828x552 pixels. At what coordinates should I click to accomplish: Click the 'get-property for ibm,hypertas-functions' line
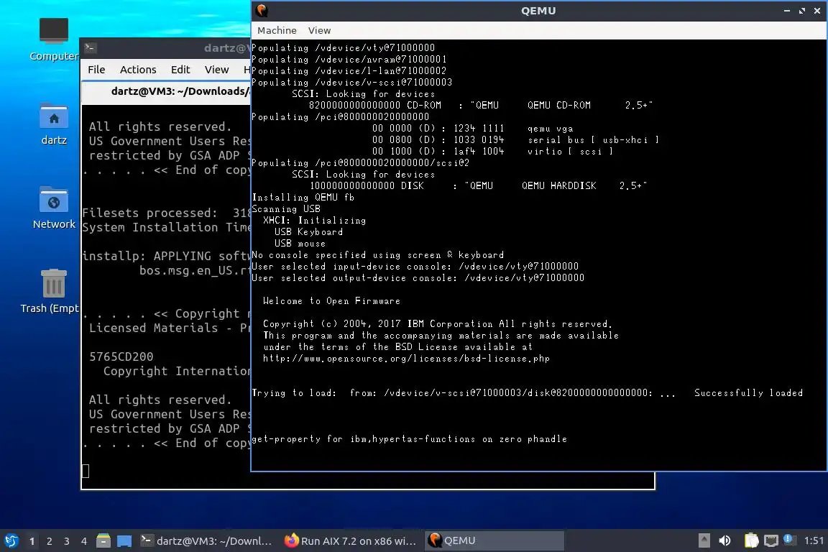pos(409,439)
